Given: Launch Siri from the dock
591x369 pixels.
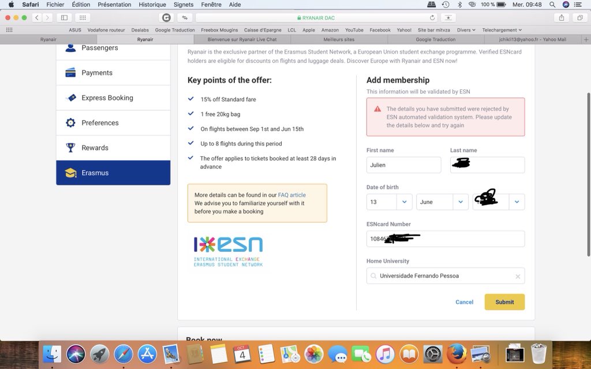Looking at the screenshot, I should coord(76,355).
